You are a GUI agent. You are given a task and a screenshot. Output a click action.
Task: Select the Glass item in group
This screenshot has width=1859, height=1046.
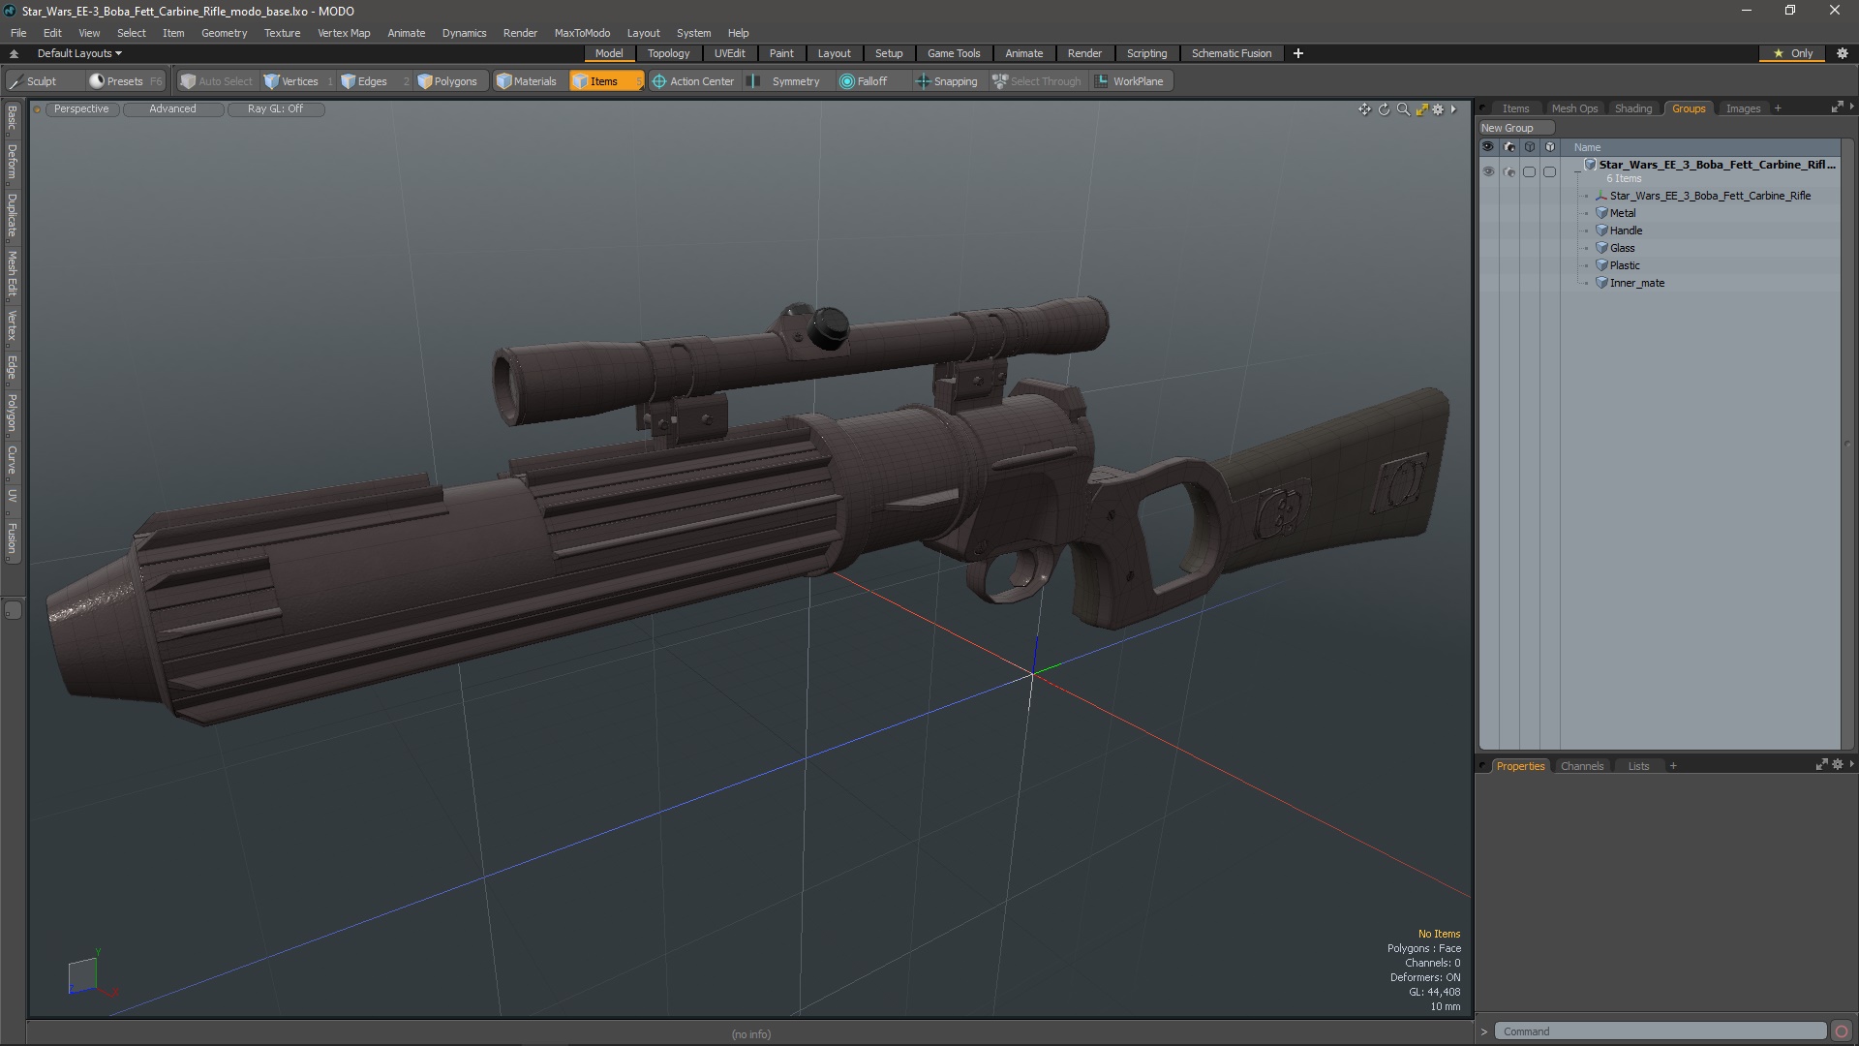[1622, 248]
